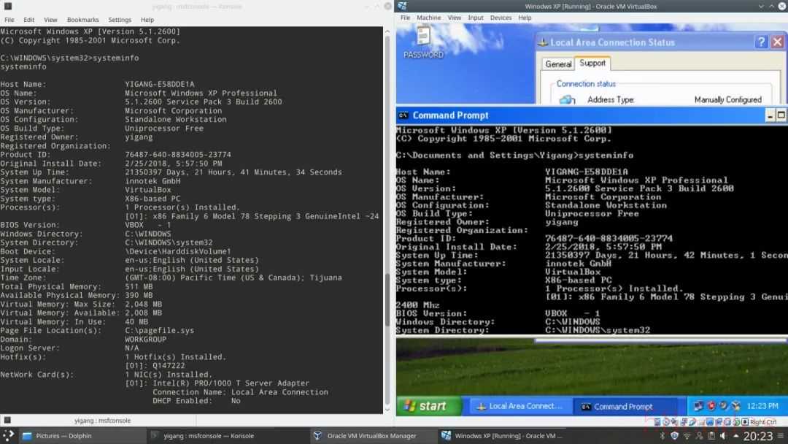Click Address Type Manually Configured value
This screenshot has height=444, width=788.
pyautogui.click(x=727, y=99)
